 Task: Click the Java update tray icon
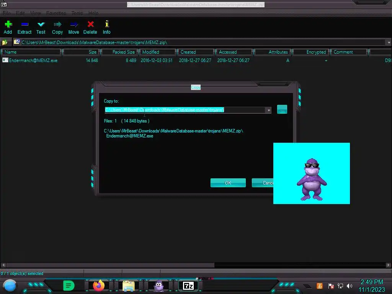[320, 286]
